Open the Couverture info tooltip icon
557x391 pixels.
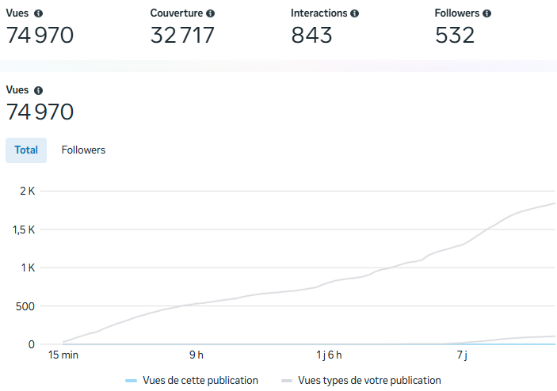pyautogui.click(x=210, y=13)
